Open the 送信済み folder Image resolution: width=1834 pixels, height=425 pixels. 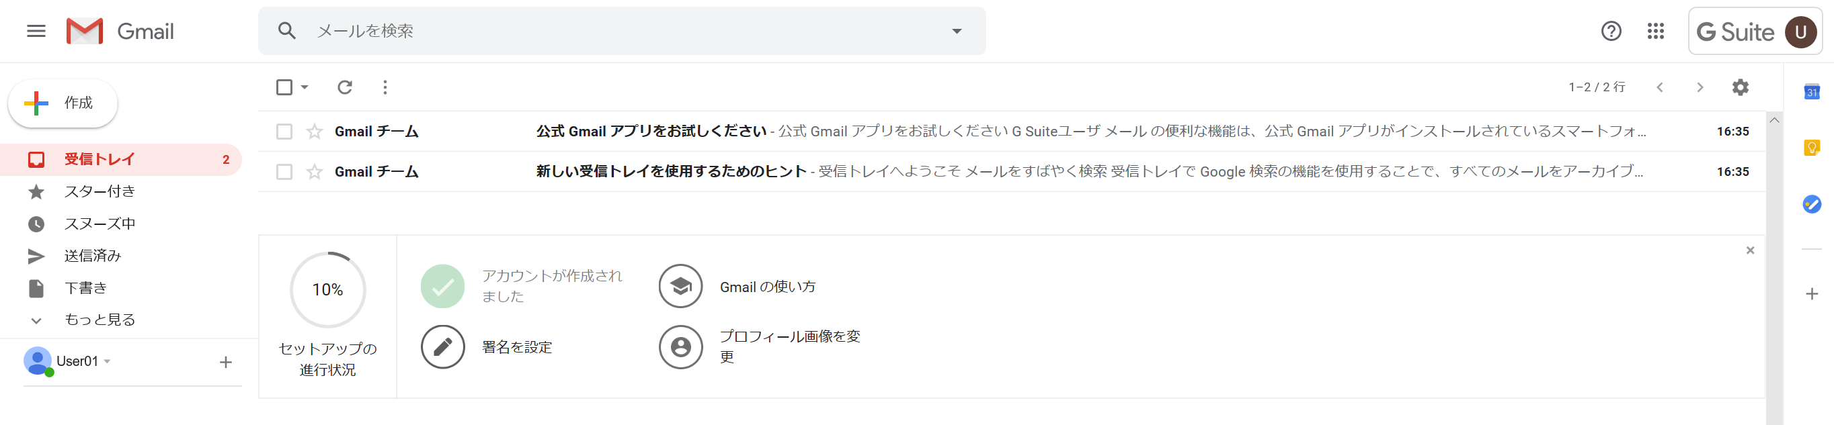(93, 256)
